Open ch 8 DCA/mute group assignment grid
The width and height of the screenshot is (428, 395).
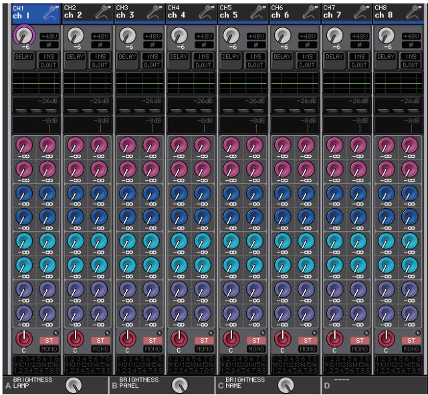(399, 364)
